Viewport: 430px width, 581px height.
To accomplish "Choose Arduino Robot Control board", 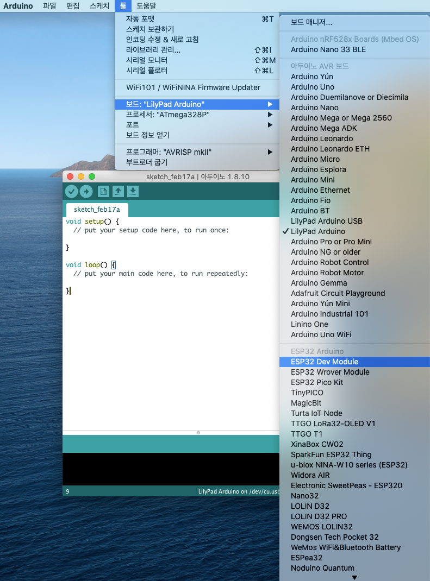I will click(354, 262).
